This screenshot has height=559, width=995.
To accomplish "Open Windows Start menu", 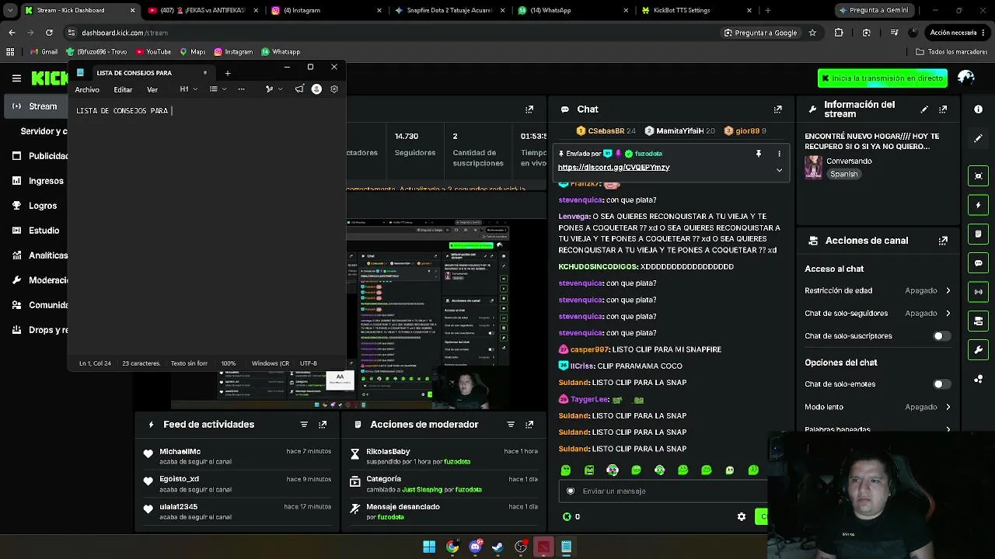I will [x=429, y=547].
